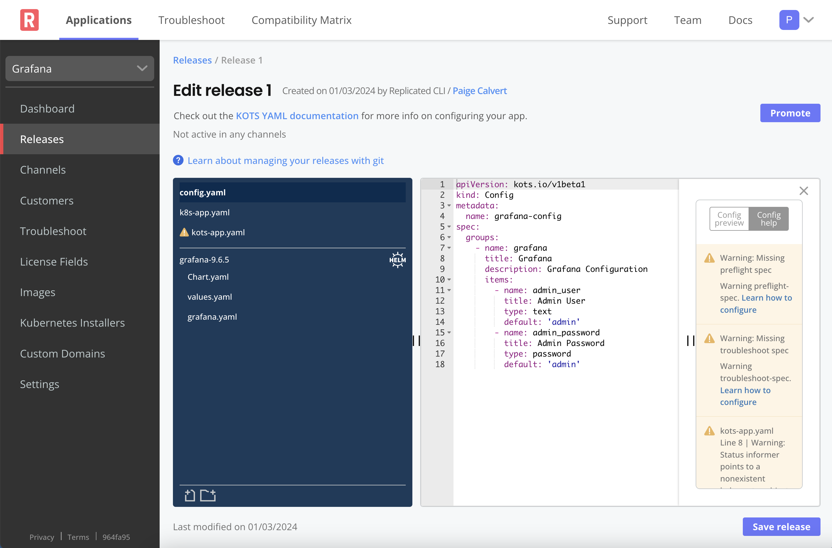Expand the tree item for grafana-9.6.5
The image size is (832, 548).
pos(204,259)
